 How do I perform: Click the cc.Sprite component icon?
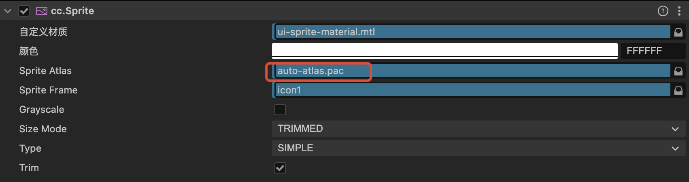click(42, 11)
